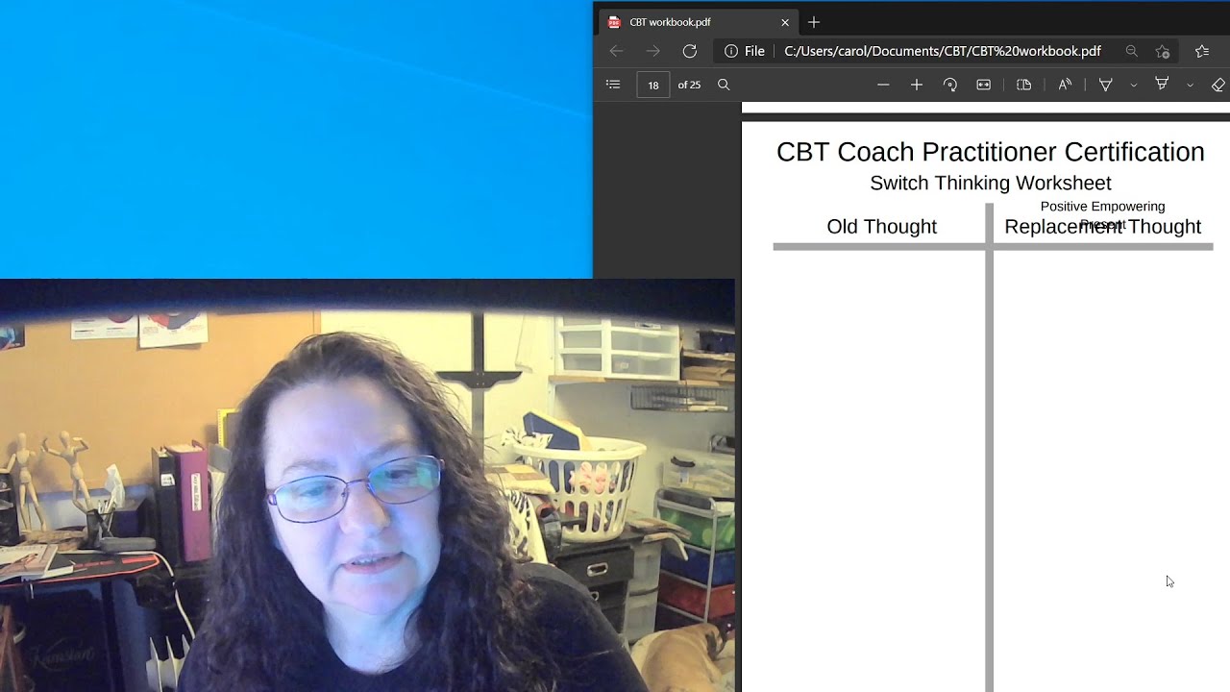Add this page to favorites
The width and height of the screenshot is (1230, 692).
1163,51
